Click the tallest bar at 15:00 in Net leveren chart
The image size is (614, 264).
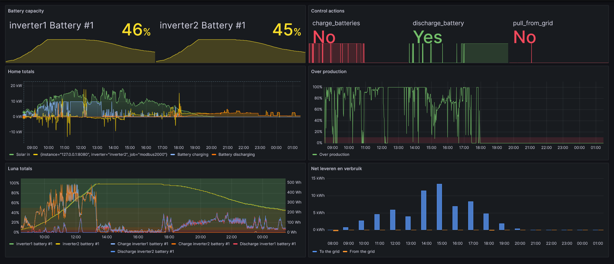coord(439,207)
